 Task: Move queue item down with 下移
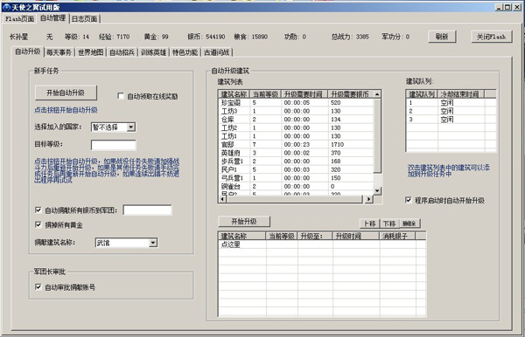click(x=389, y=224)
